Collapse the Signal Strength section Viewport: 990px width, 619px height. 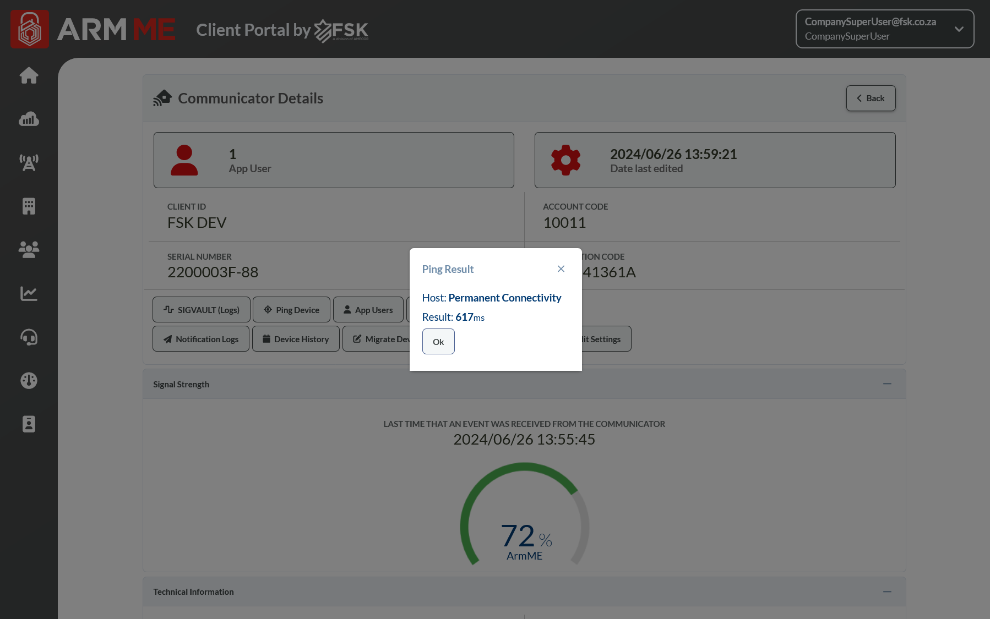[887, 384]
